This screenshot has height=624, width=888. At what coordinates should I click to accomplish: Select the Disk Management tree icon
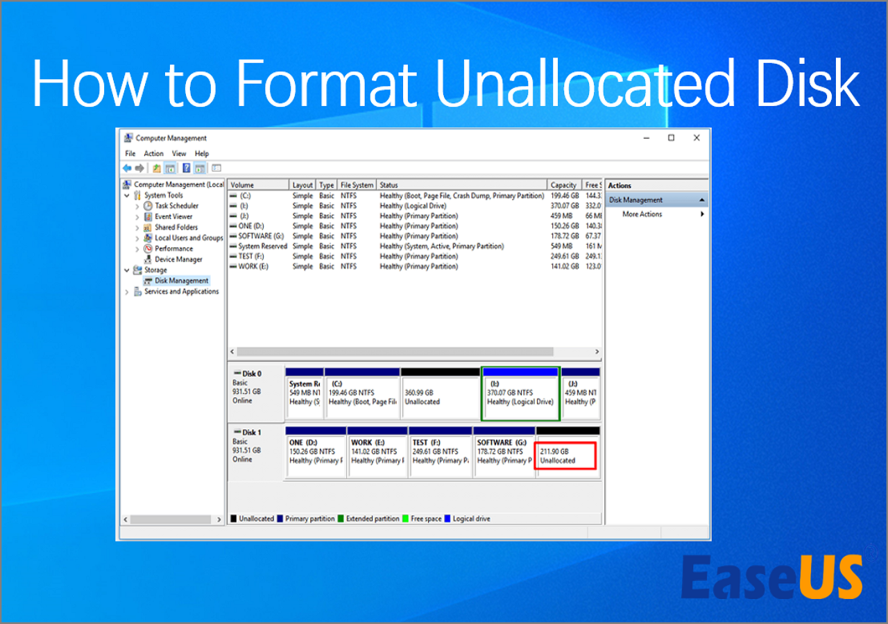point(148,281)
